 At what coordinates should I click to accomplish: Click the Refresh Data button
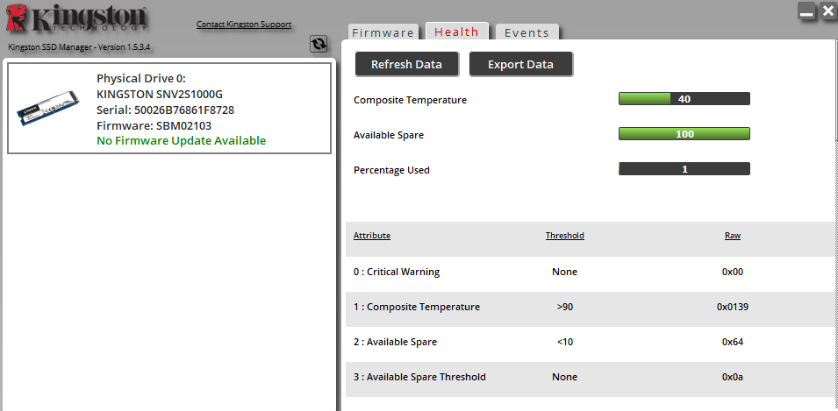406,65
